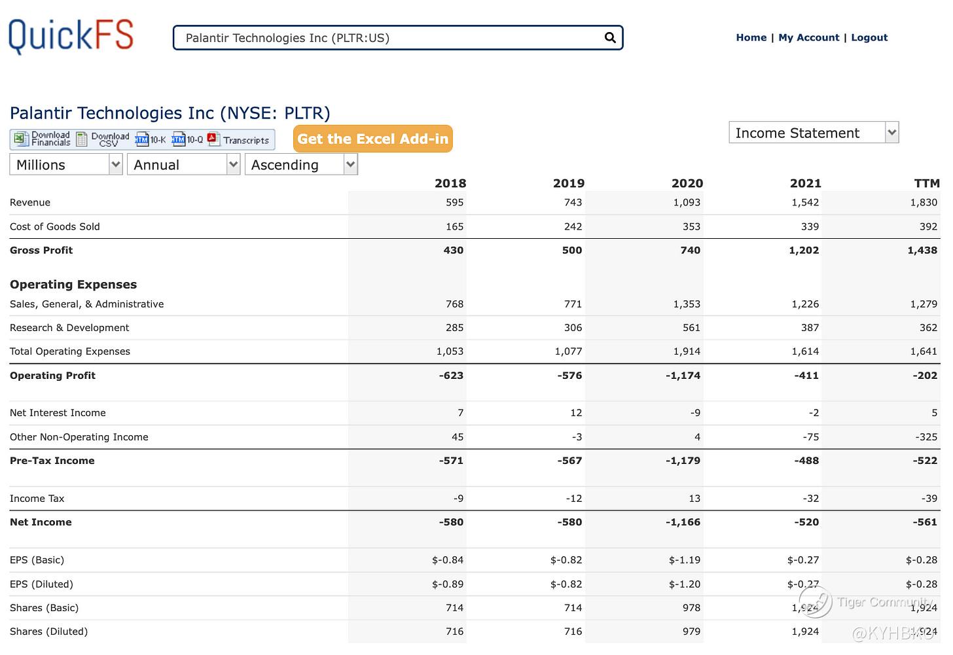This screenshot has height=655, width=953.
Task: Click 2021 SG&A value 1,226
Action: coord(805,304)
